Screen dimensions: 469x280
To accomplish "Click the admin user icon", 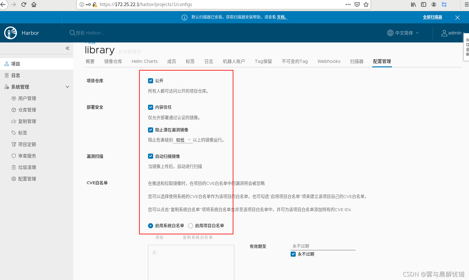I will click(x=444, y=33).
